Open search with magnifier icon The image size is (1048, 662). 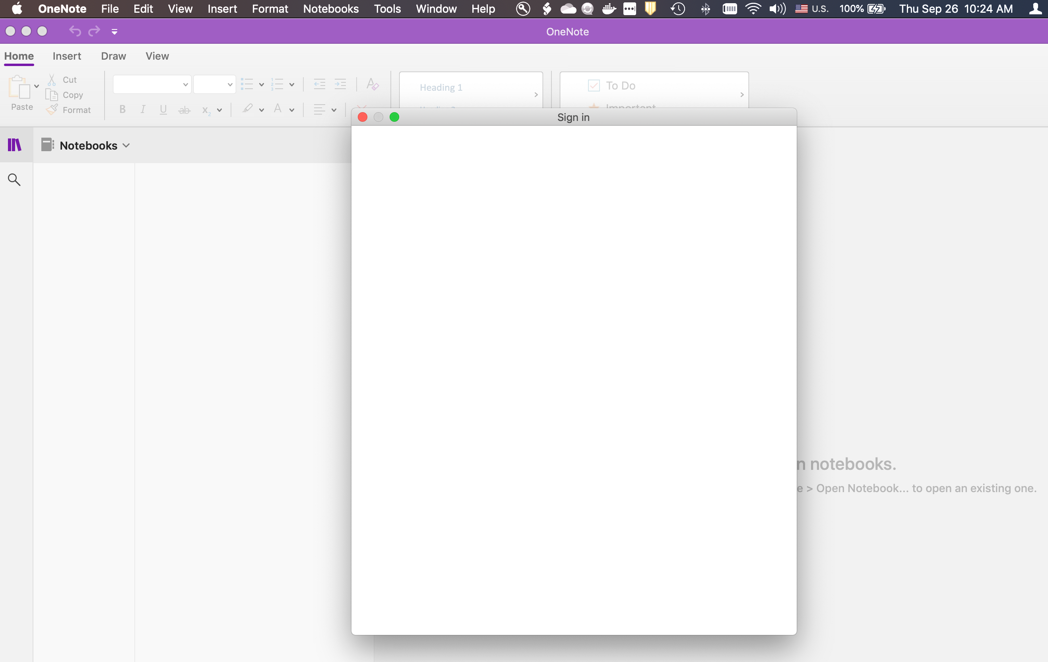(14, 179)
